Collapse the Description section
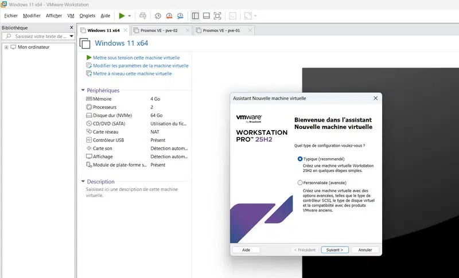Viewport: 459px width, 278px height. point(83,182)
